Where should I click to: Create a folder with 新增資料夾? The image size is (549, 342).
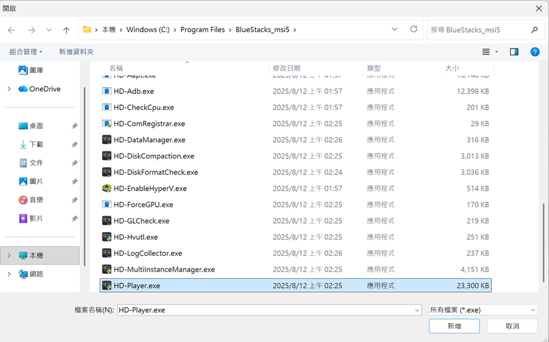coord(76,52)
